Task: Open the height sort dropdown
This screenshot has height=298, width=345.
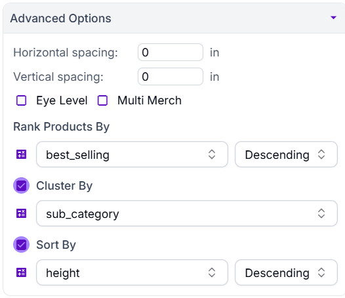Action: pyautogui.click(x=132, y=272)
